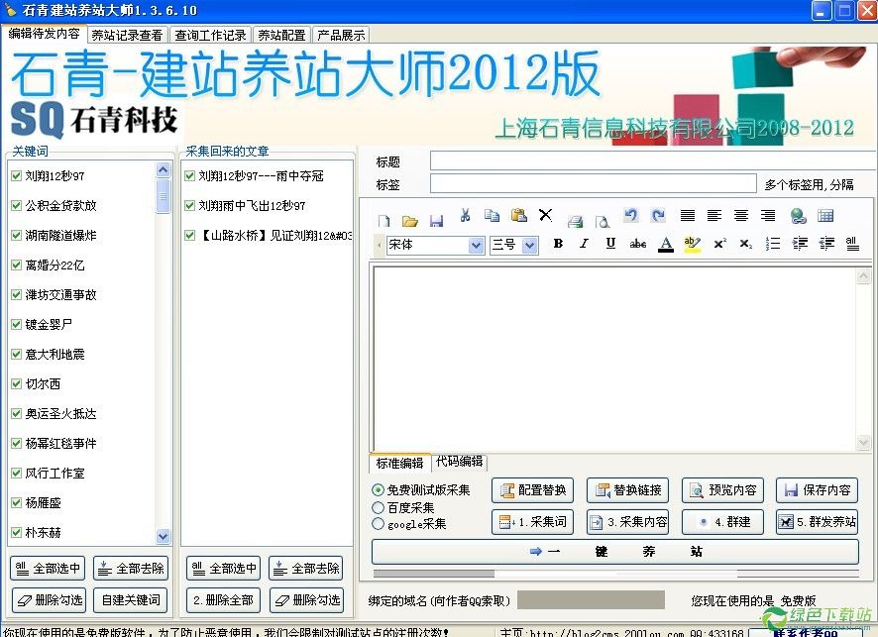The height and width of the screenshot is (637, 878).
Task: Open the 代码编辑 code editing tab
Action: 460,462
